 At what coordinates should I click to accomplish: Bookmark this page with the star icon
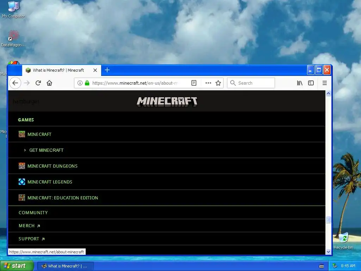tap(218, 83)
